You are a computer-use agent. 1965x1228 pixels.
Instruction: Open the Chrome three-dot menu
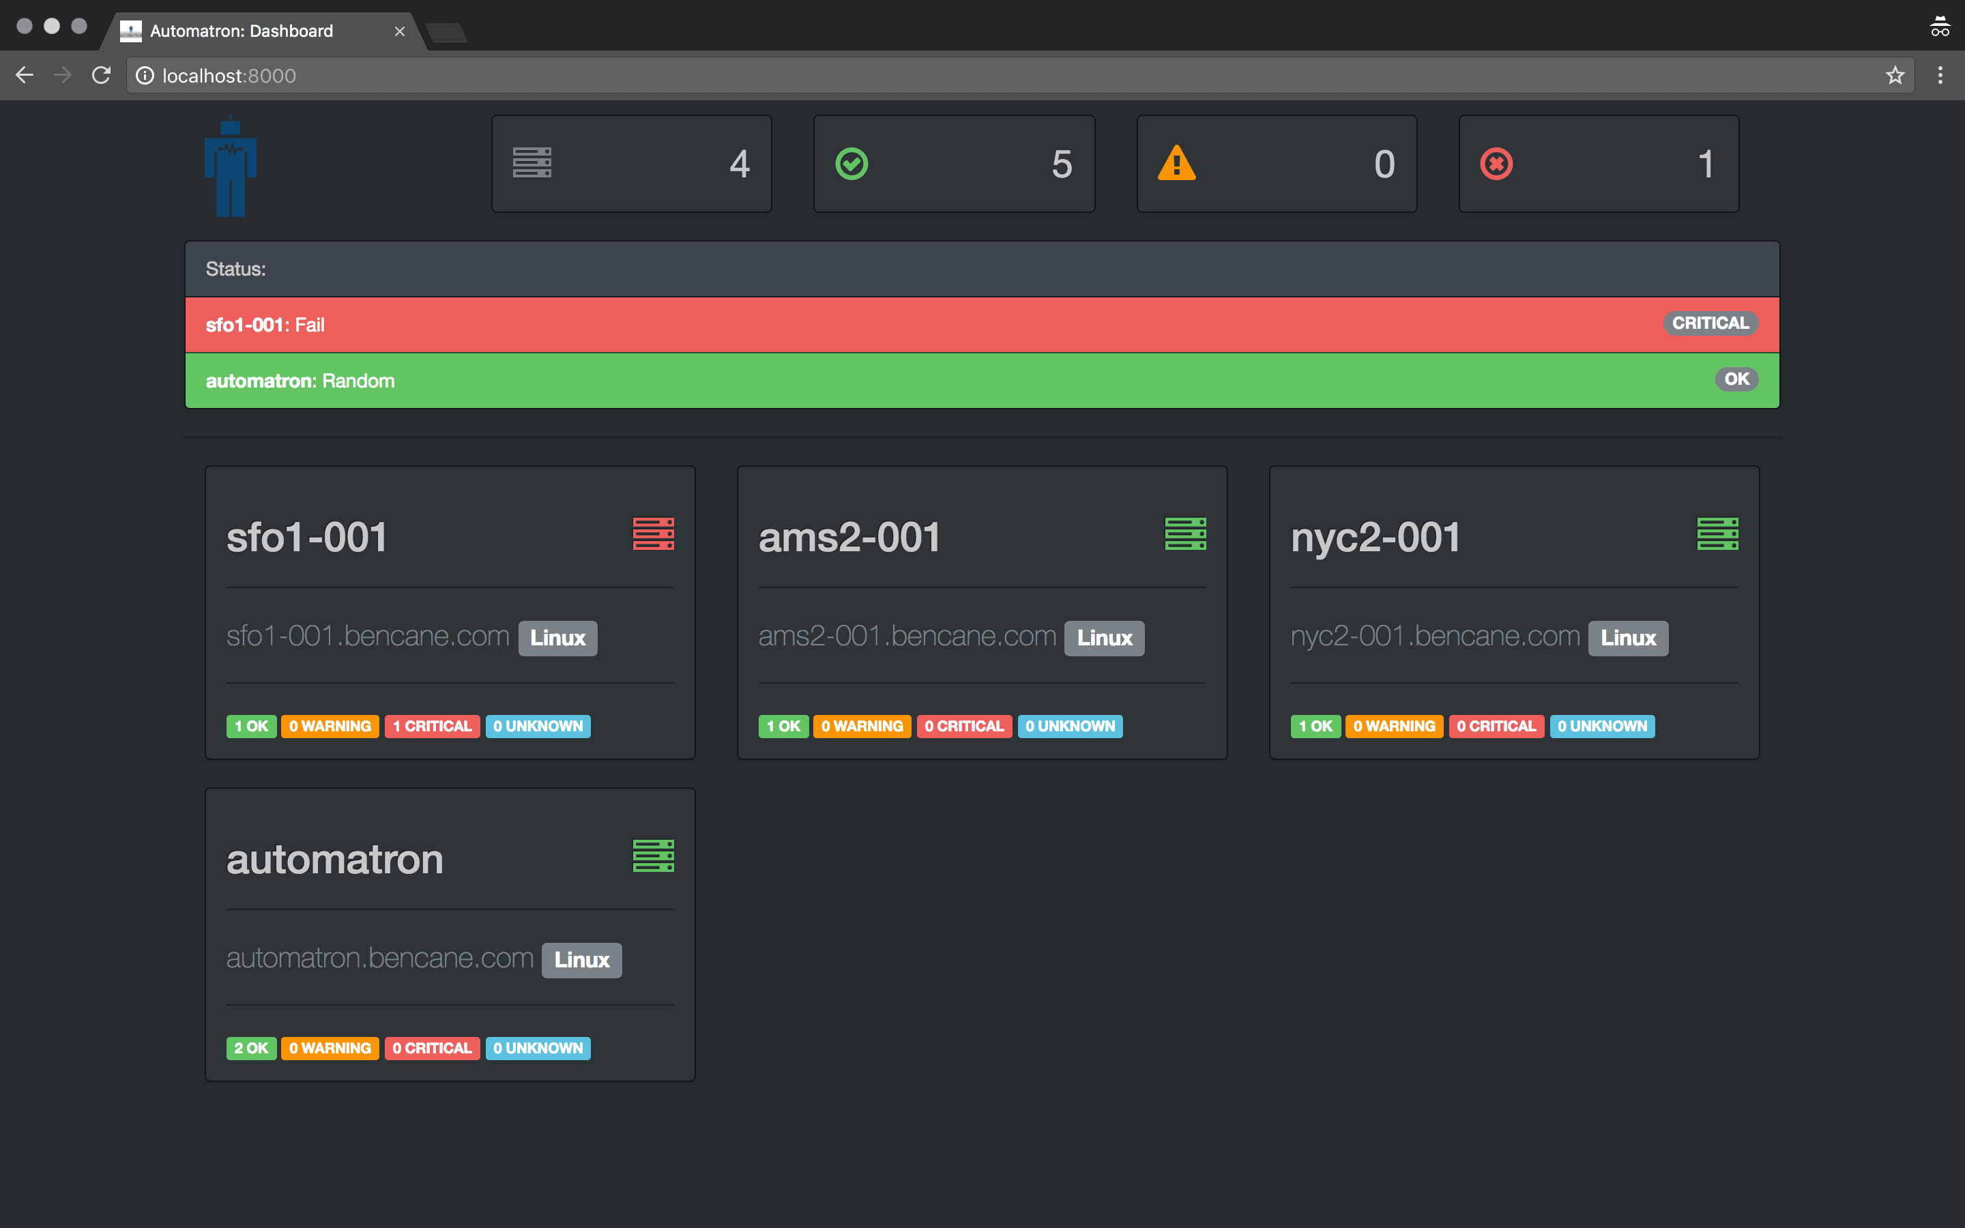coord(1940,76)
